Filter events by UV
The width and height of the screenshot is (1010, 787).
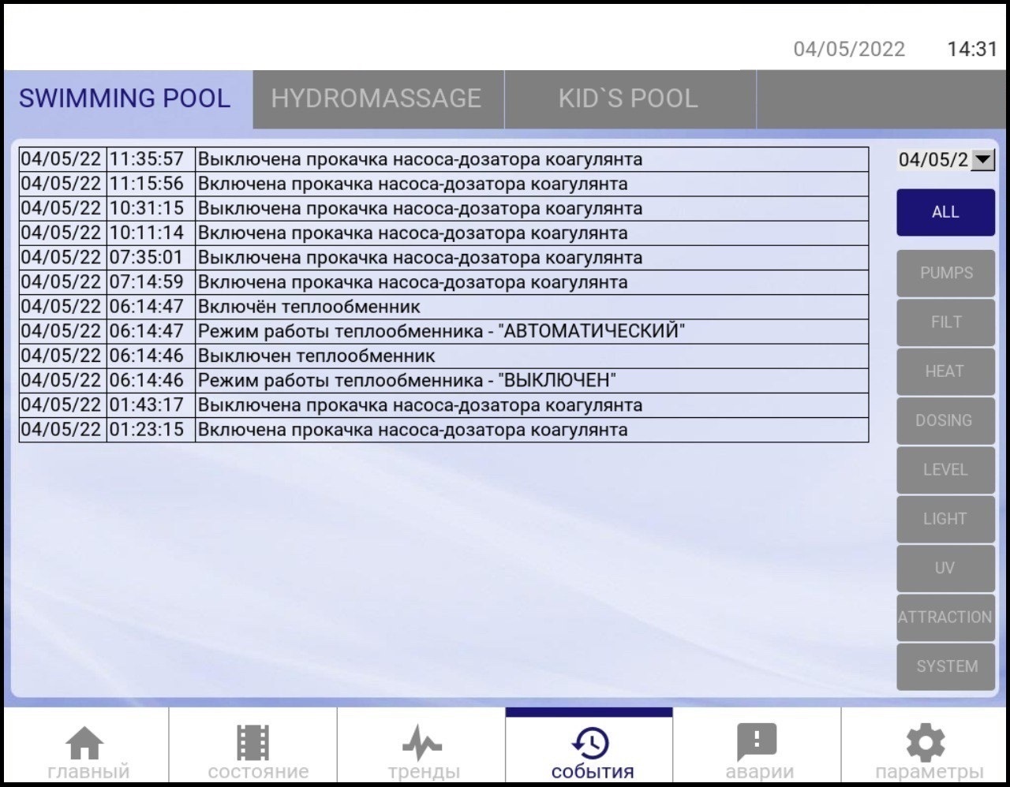point(945,568)
